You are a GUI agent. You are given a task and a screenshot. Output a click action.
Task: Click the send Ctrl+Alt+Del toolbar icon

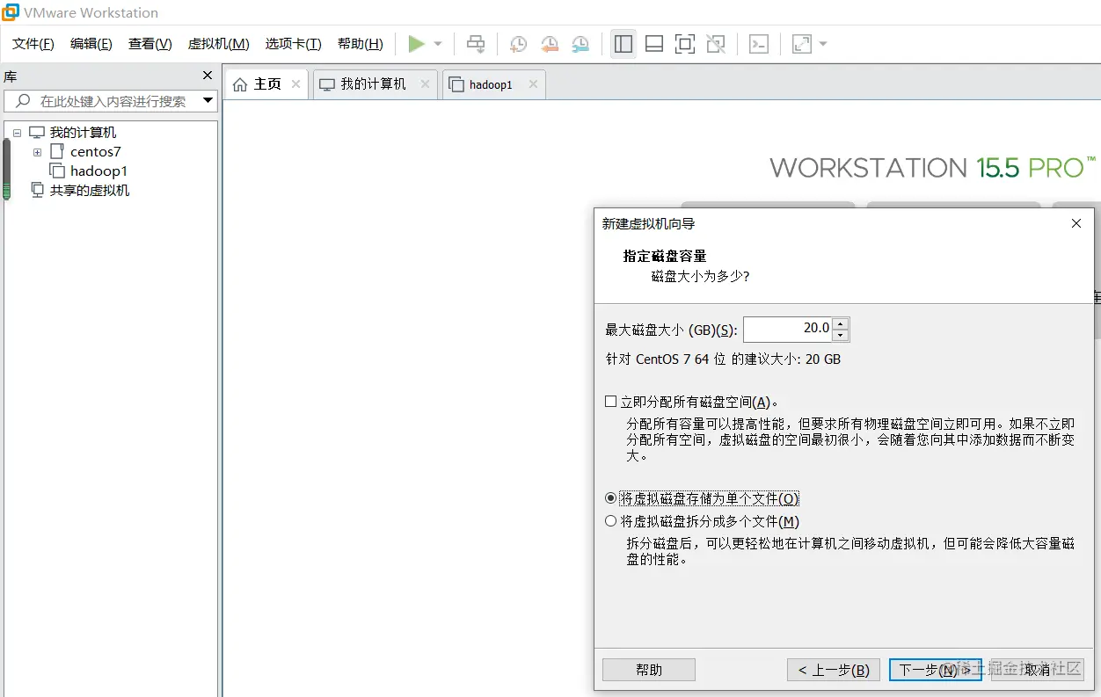point(476,44)
